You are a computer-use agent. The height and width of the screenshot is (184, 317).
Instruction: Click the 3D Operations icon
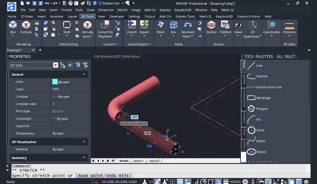tap(253, 25)
